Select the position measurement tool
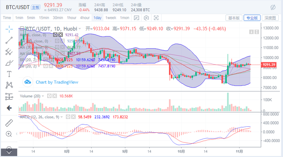This screenshot has width=283, height=157. point(9,97)
